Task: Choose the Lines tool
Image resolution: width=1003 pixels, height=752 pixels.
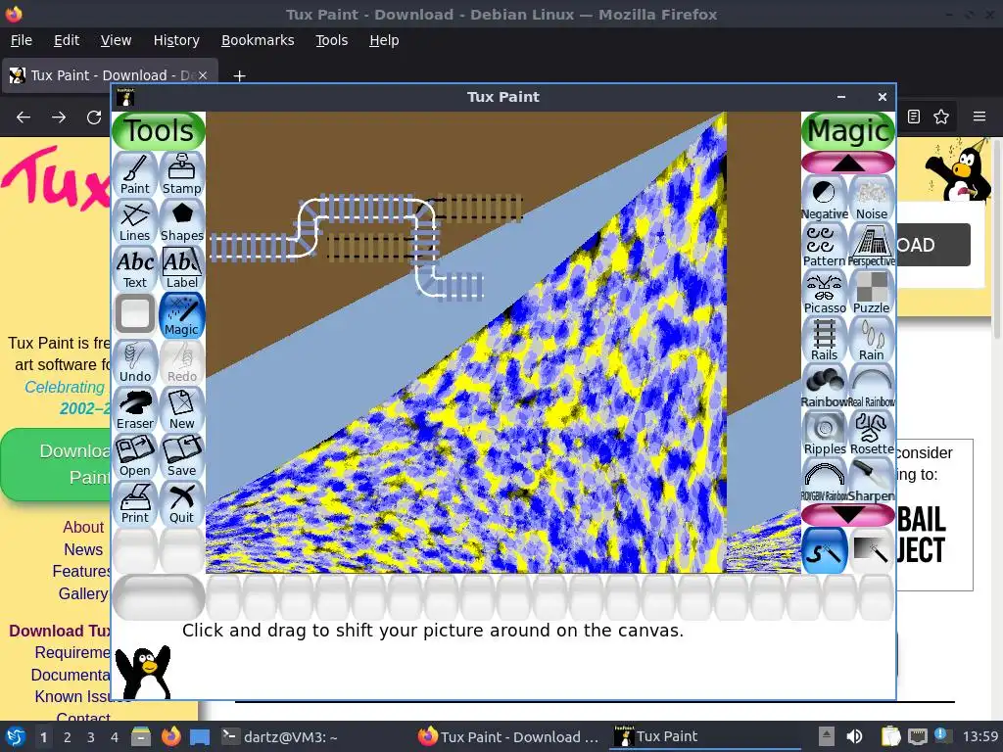Action: [135, 221]
